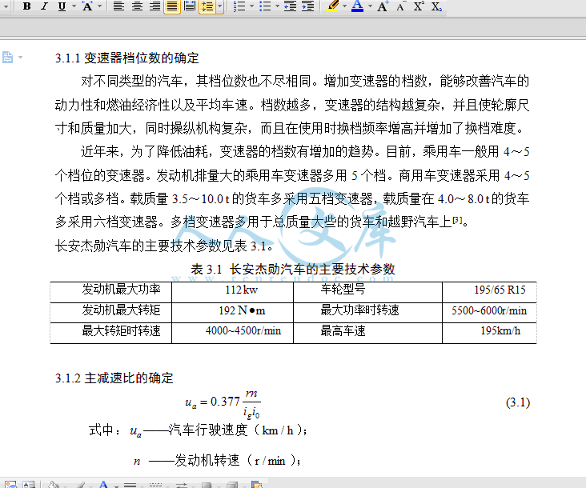Decrease paragraph indent

pyautogui.click(x=290, y=6)
